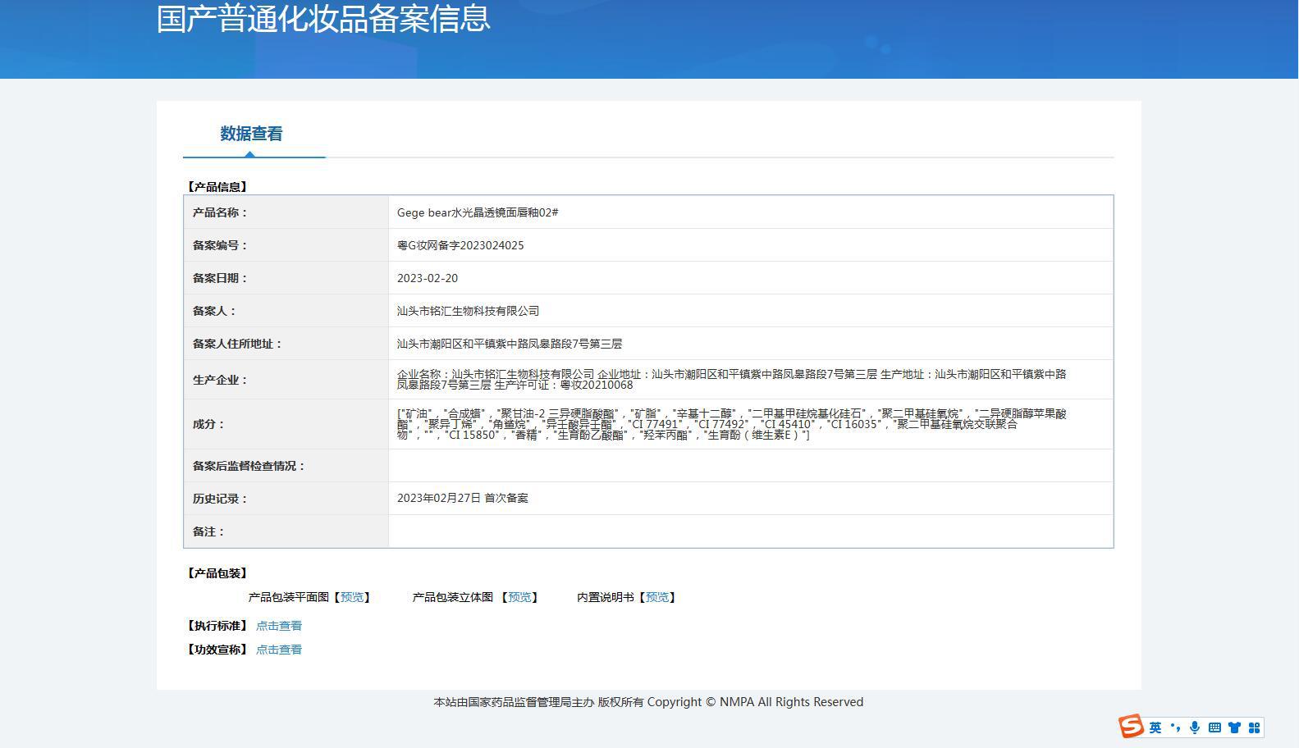Viewport: 1299px width, 748px height.
Task: Click the 备案编号 value 粤G妆网备字2023024025
Action: point(460,245)
